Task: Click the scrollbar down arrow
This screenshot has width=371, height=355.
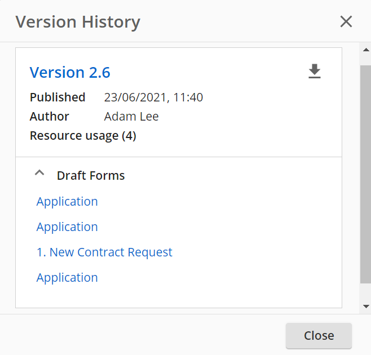Action: 365,306
